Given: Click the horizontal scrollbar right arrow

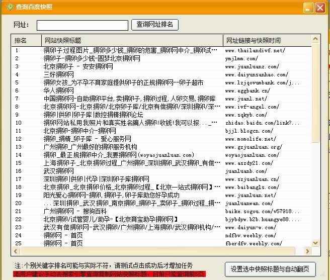Looking at the screenshot, I should point(307,251).
